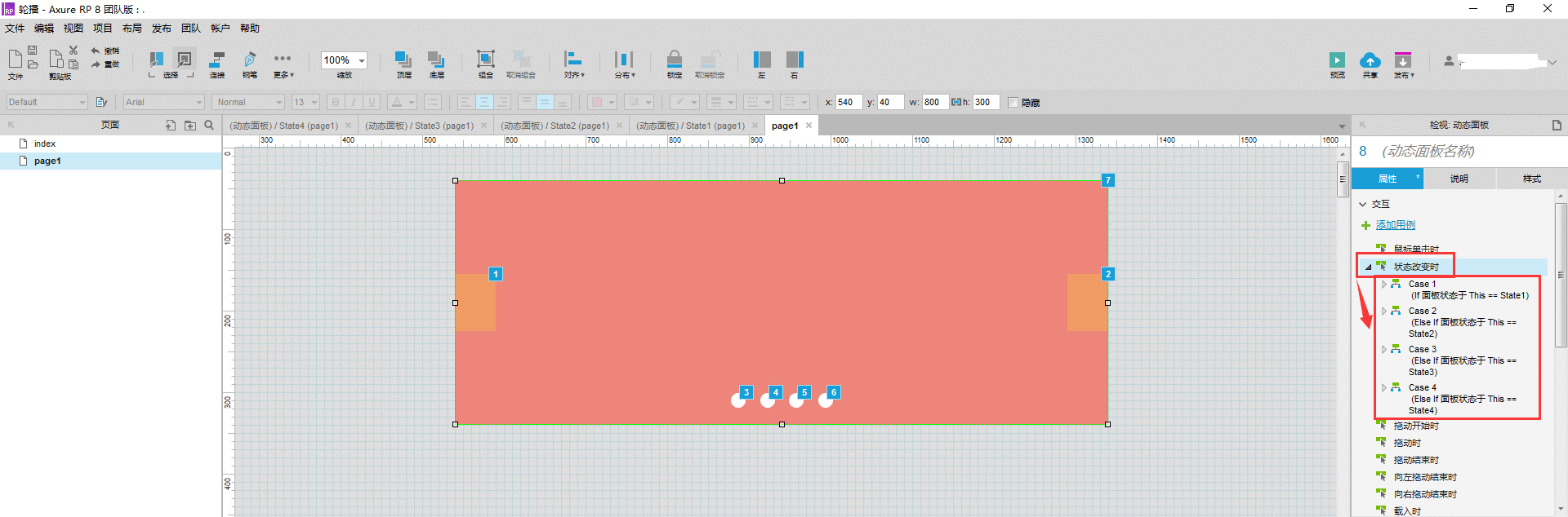Add a new folder icon in pages
This screenshot has width=1568, height=517.
190,126
